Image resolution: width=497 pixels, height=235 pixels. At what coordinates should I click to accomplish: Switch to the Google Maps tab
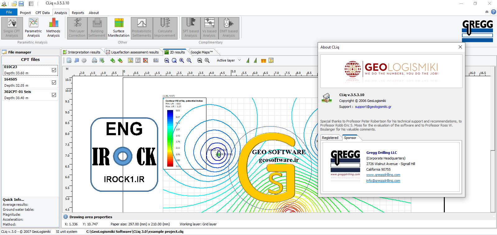click(202, 52)
